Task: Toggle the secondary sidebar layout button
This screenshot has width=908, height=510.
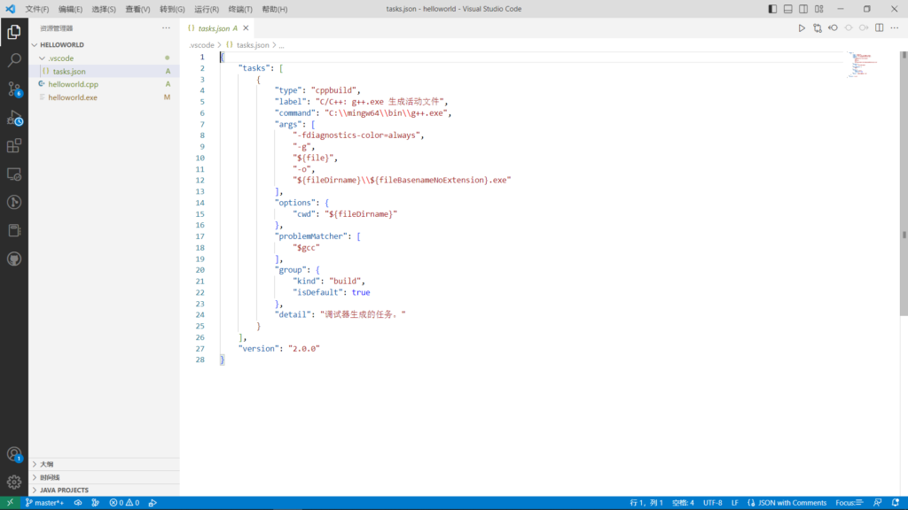Action: pos(802,9)
